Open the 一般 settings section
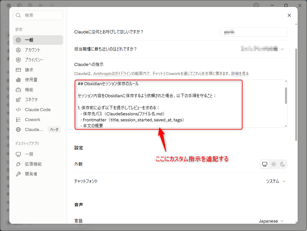 (x=38, y=40)
